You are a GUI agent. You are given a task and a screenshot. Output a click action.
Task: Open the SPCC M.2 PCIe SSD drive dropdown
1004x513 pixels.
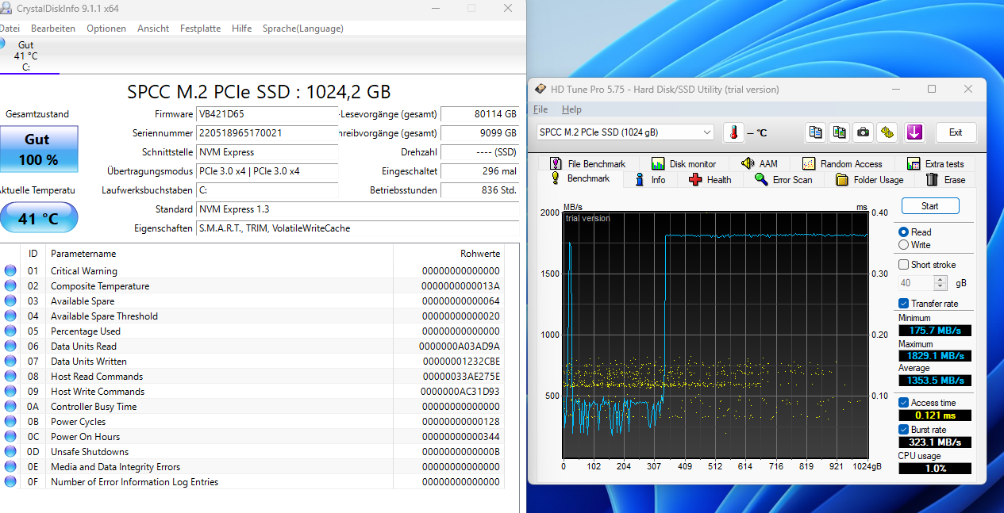(705, 132)
